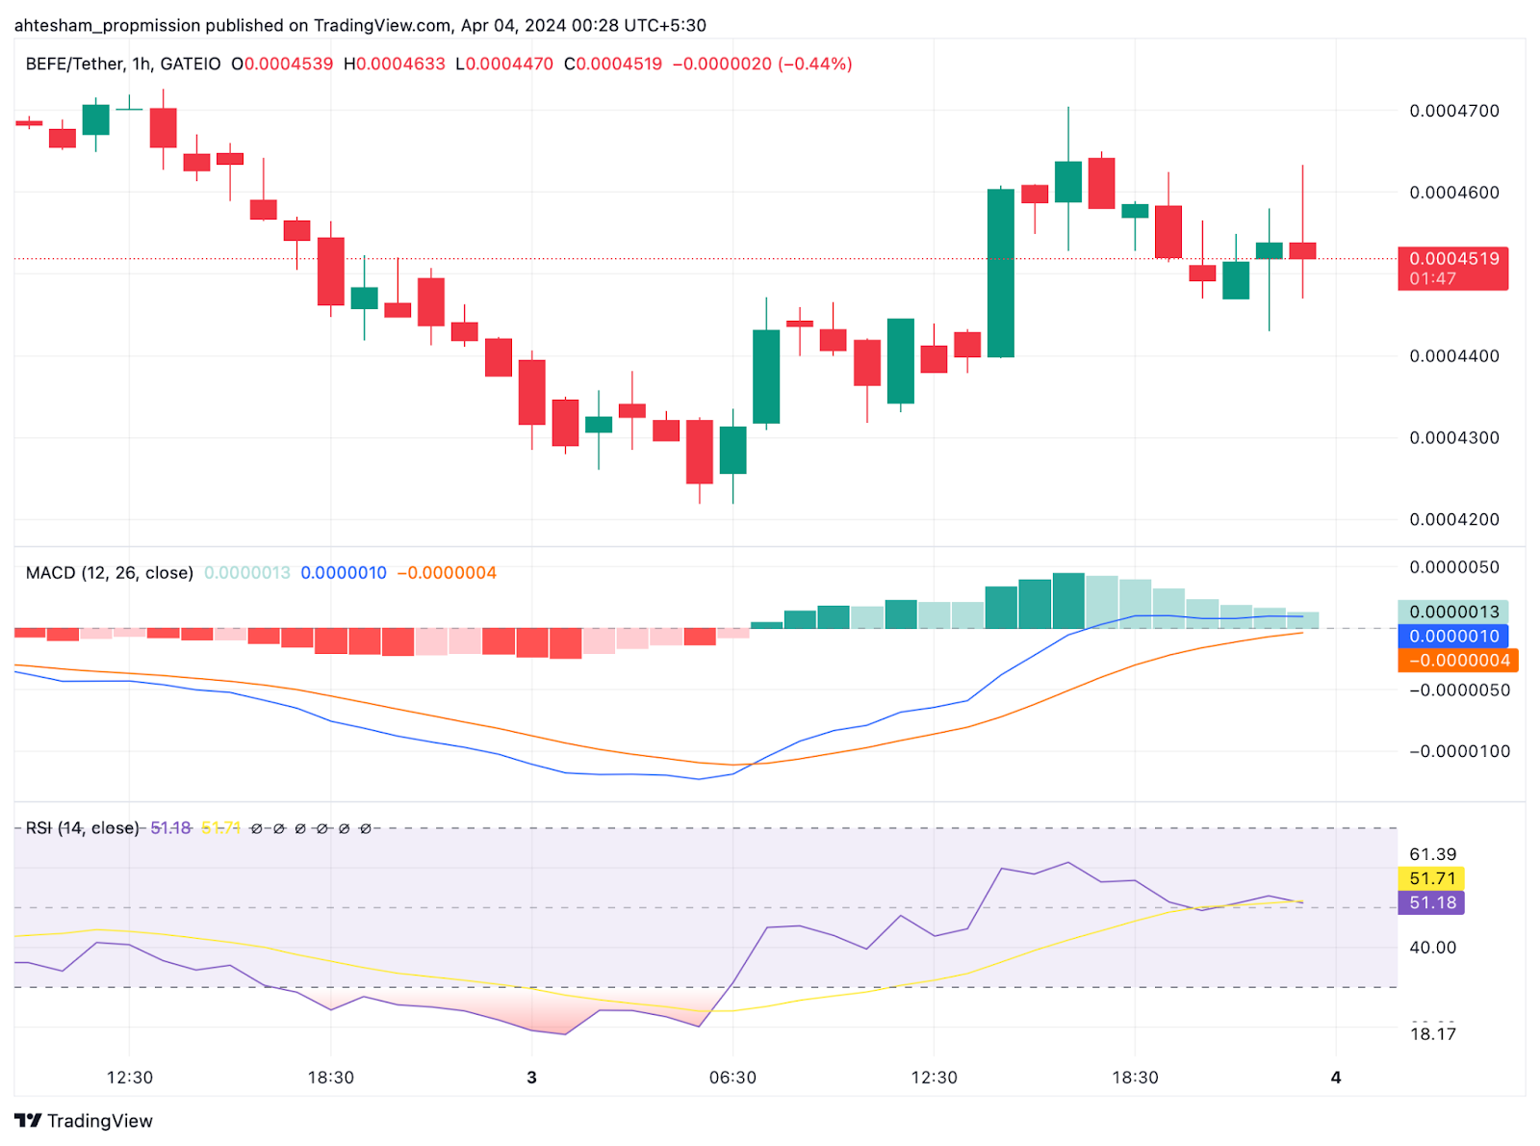Click the date 3 time axis label
Viewport: 1540px width, 1146px height.
click(x=531, y=1078)
